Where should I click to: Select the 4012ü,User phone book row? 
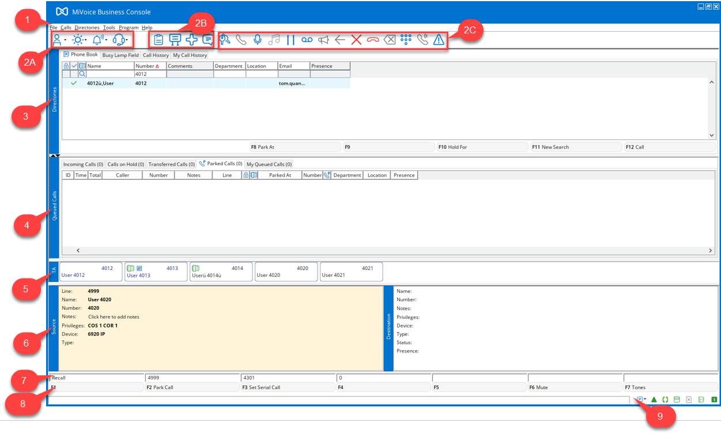pyautogui.click(x=206, y=83)
